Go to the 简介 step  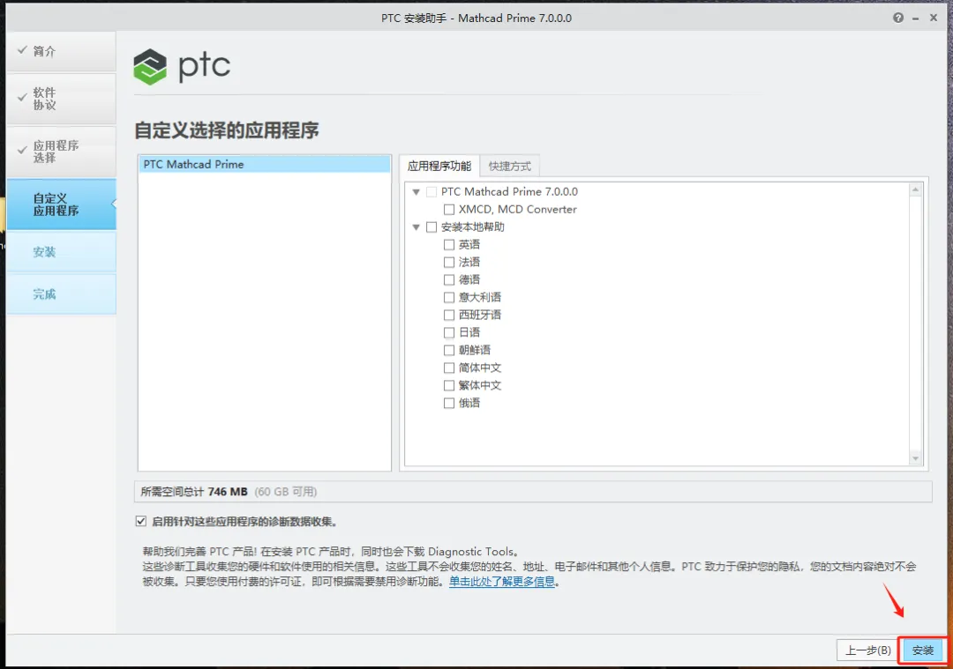coord(62,52)
